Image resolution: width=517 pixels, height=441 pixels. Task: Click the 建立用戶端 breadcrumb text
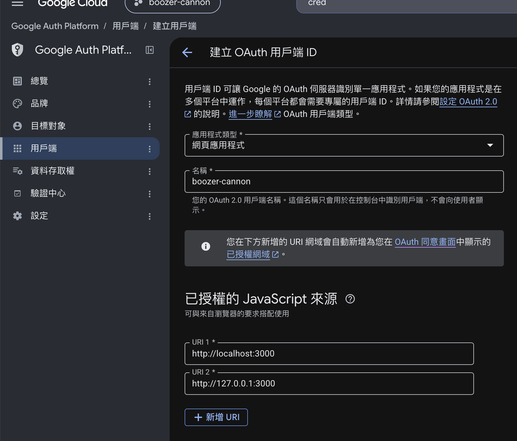pos(175,26)
